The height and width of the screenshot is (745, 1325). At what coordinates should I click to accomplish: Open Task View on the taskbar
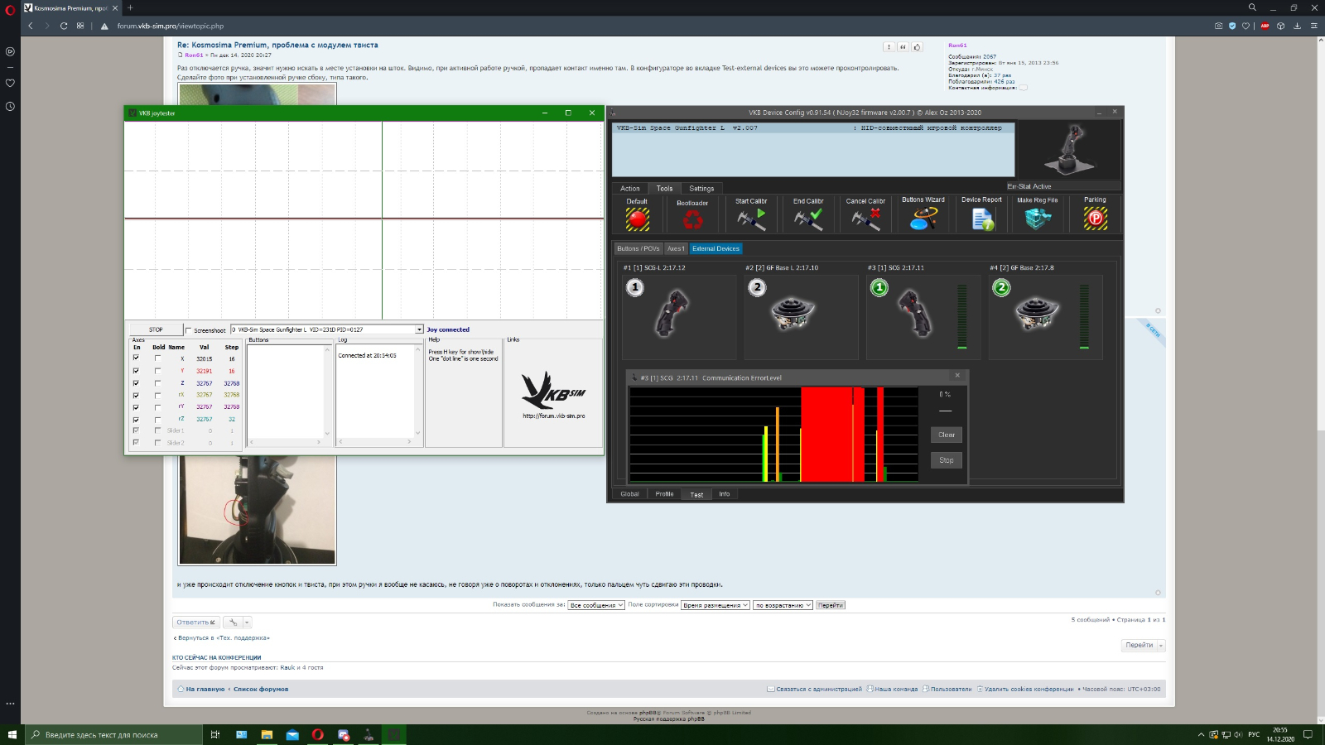[x=215, y=734]
